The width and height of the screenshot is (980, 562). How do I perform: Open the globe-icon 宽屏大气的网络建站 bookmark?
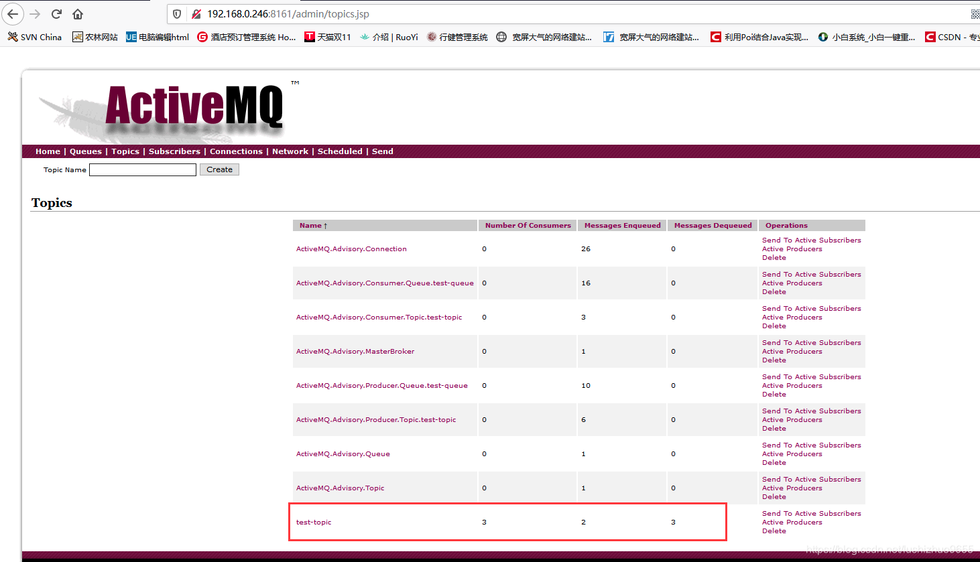544,37
